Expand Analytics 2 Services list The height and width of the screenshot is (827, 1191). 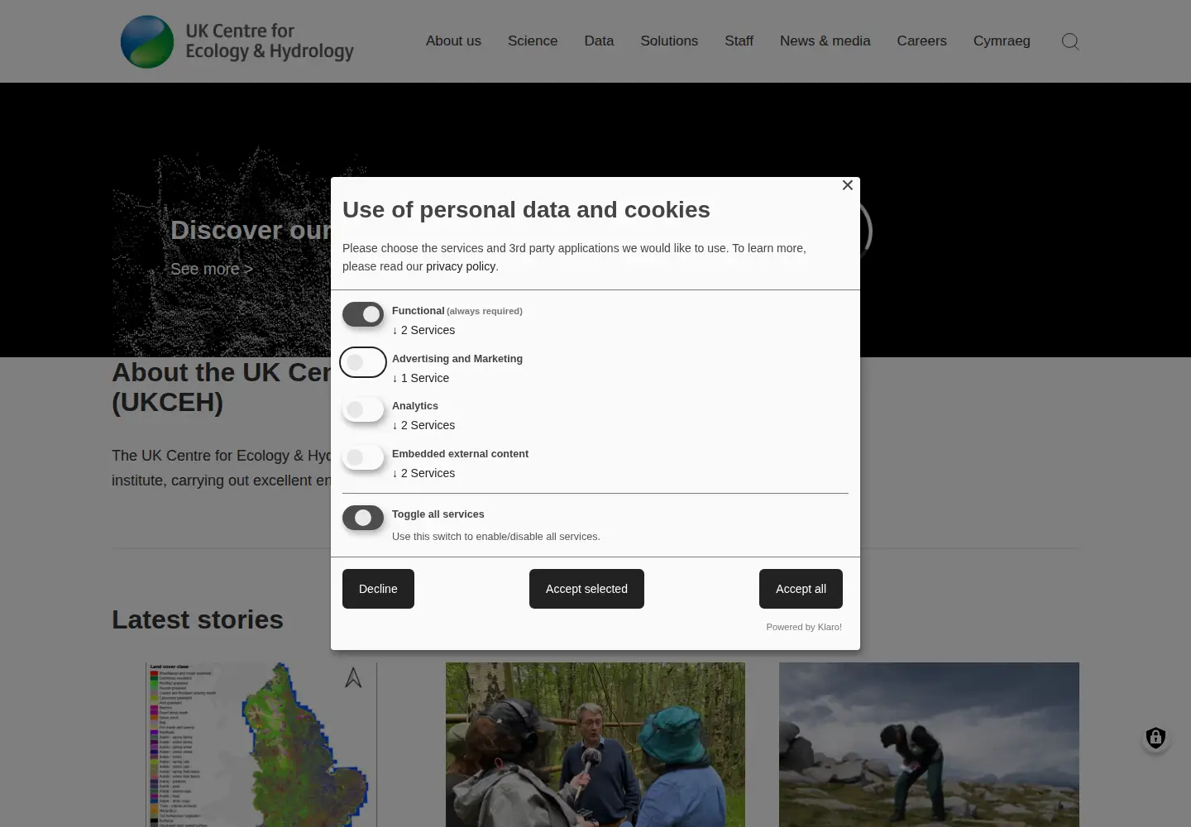point(423,425)
